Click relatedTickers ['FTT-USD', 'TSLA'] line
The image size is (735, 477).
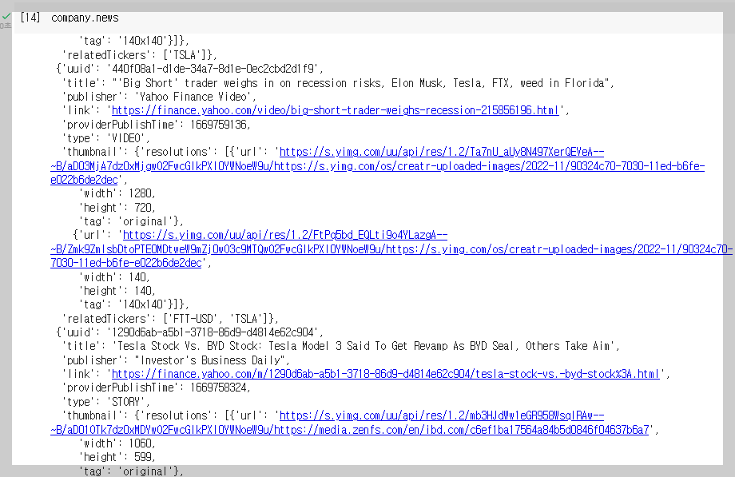(170, 320)
